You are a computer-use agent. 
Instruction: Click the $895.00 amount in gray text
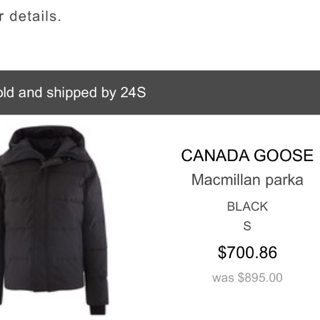point(260,278)
